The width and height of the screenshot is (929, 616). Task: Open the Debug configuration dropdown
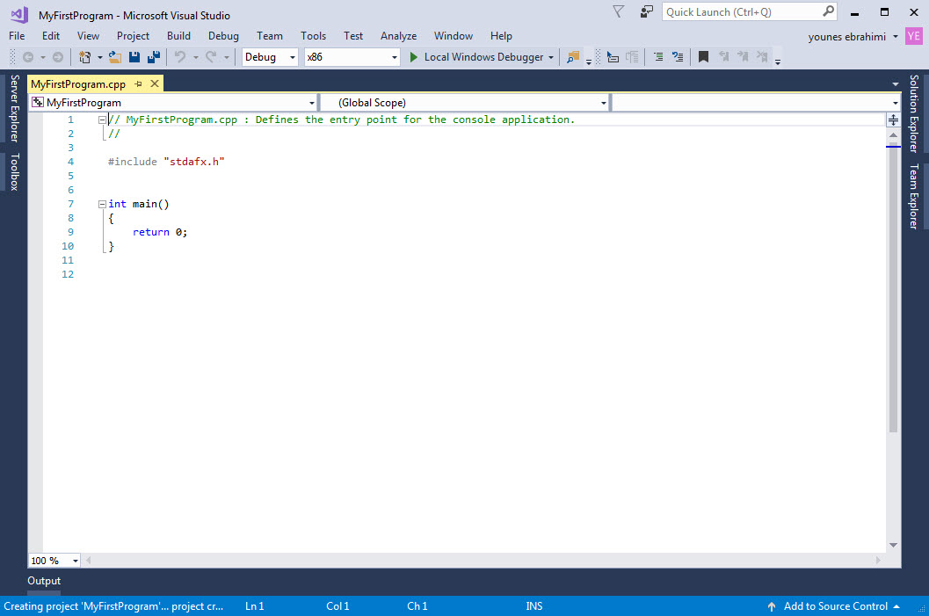[270, 57]
